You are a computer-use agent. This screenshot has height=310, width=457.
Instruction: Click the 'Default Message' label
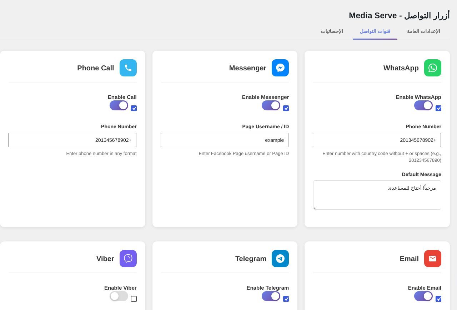(x=421, y=175)
